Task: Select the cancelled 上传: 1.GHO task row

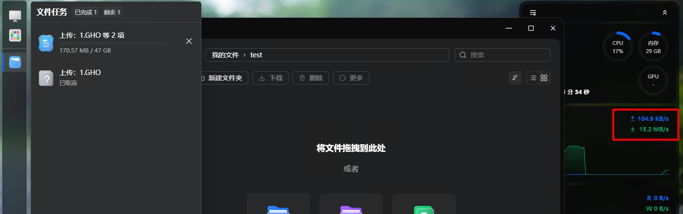Action: tap(116, 78)
